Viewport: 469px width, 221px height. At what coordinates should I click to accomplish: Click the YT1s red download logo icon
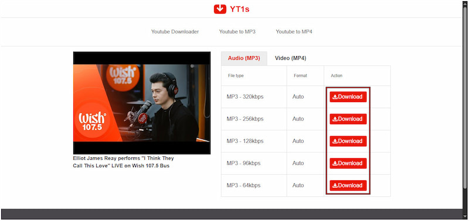[220, 9]
